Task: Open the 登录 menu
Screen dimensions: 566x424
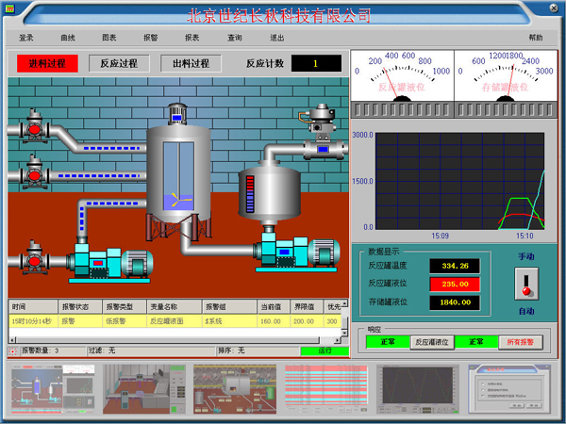Action: tap(26, 38)
